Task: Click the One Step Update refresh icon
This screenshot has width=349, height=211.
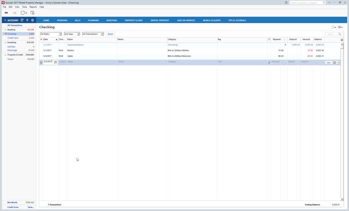Action: point(23,13)
